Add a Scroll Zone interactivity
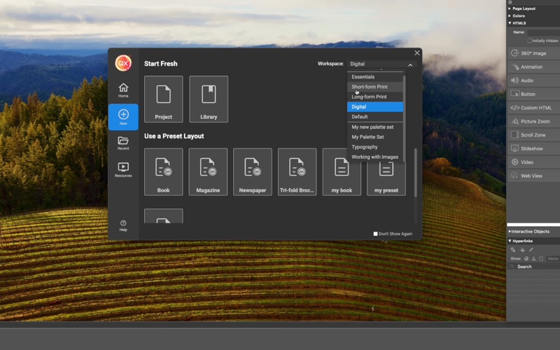 533,135
